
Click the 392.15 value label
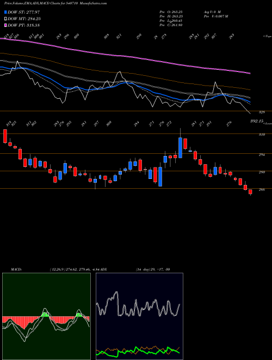click(x=257, y=121)
